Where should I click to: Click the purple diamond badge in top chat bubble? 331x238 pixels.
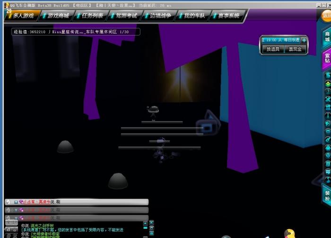point(21,202)
